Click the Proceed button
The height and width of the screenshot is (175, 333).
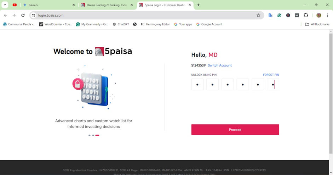(x=235, y=129)
